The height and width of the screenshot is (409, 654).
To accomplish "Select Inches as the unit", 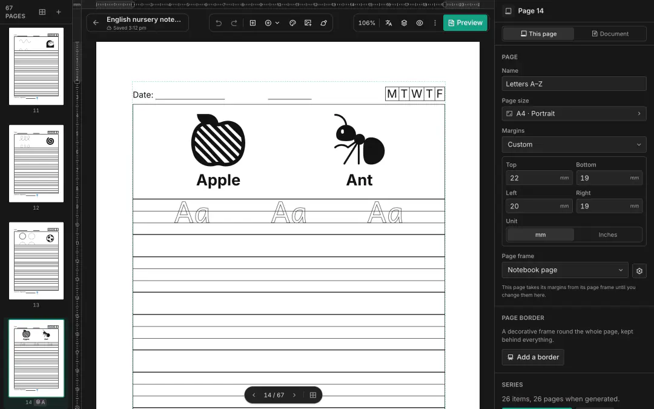I will click(608, 234).
